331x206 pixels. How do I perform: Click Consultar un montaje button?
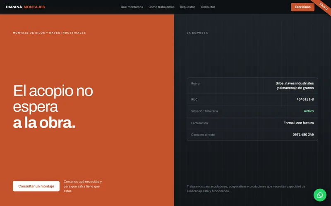36,186
